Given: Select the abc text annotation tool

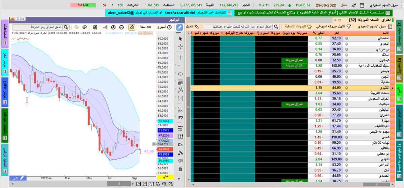Looking at the screenshot, I should (180, 110).
